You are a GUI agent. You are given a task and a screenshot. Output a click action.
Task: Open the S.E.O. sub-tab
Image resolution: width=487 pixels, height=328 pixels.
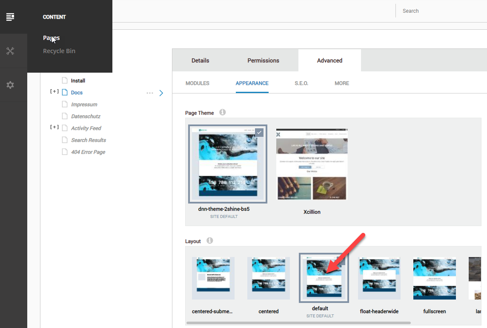click(301, 83)
